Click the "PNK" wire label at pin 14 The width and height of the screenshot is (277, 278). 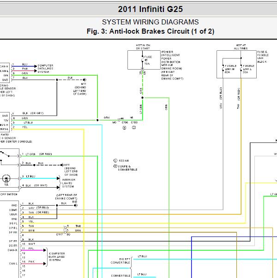[31, 261]
